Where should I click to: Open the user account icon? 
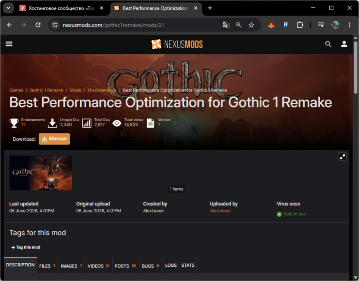click(344, 44)
